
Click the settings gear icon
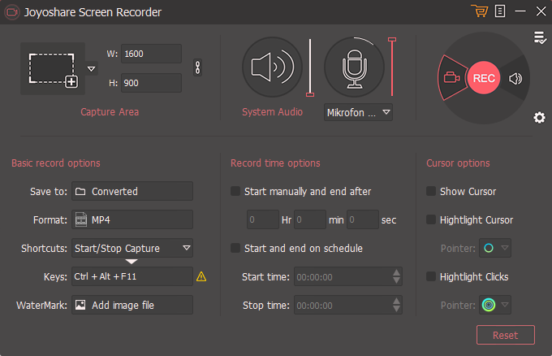click(x=539, y=117)
